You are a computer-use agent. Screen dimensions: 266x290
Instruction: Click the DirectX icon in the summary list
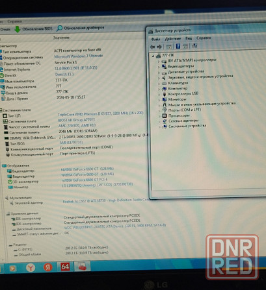[x=2, y=76]
